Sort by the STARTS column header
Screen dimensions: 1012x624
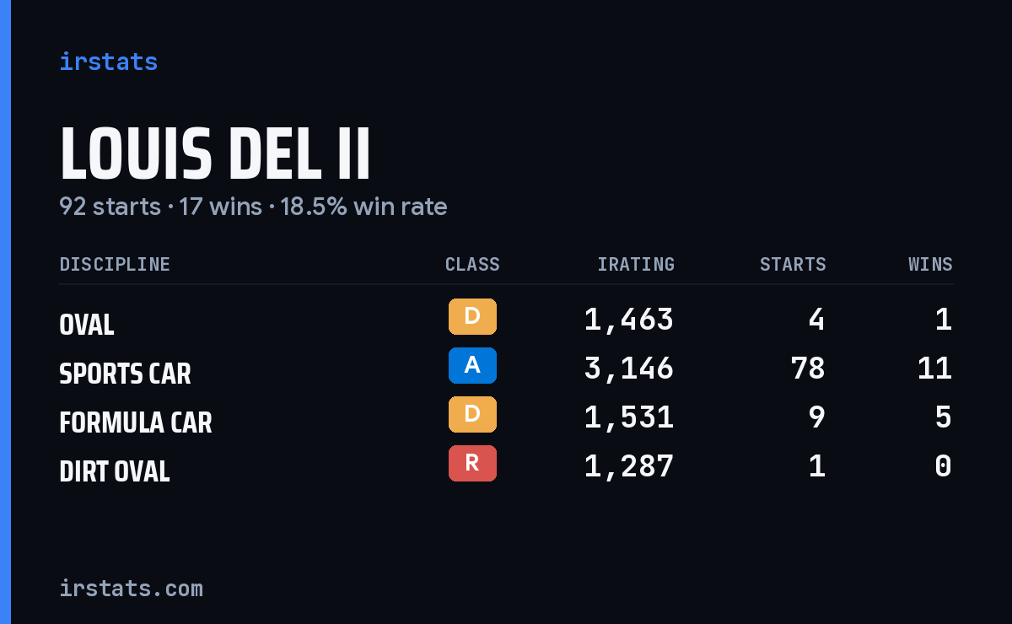tap(793, 264)
